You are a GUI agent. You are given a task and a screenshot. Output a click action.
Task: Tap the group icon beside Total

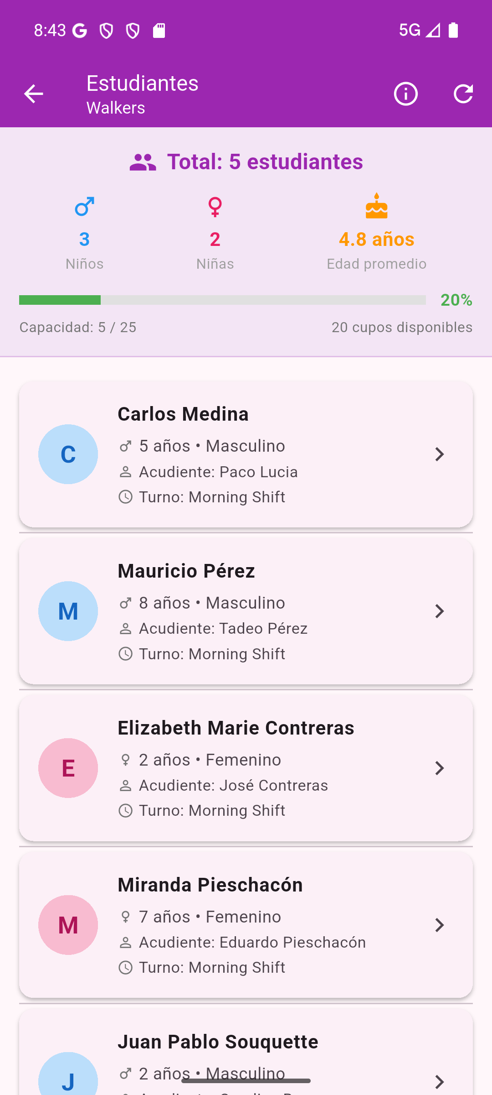[x=143, y=162]
